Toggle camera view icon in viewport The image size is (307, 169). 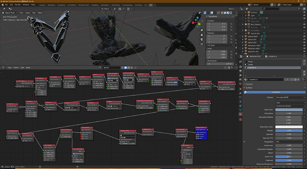[202, 39]
